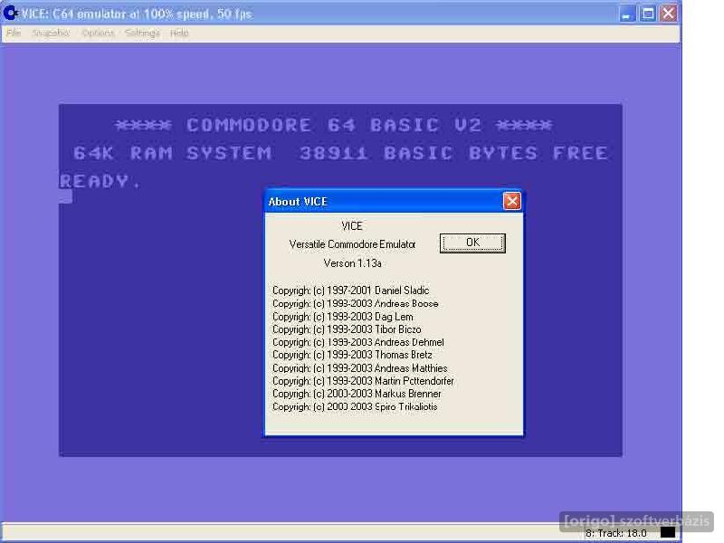Image resolution: width=724 pixels, height=543 pixels.
Task: Select the Tibor Biczo copyright line
Action: tap(347, 329)
